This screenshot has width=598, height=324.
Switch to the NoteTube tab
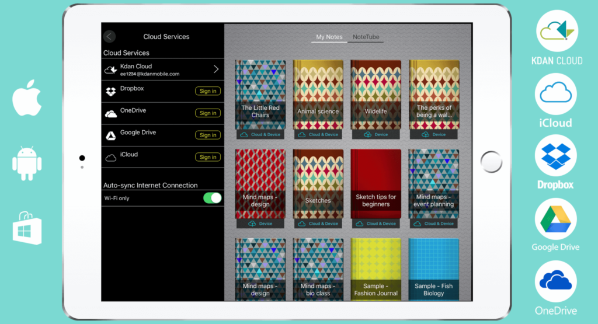(366, 37)
